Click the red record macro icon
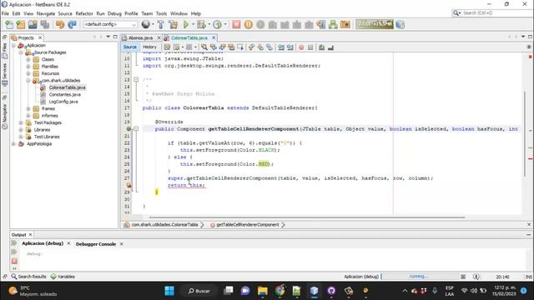Viewport: 534px width, 300px height. click(301, 47)
